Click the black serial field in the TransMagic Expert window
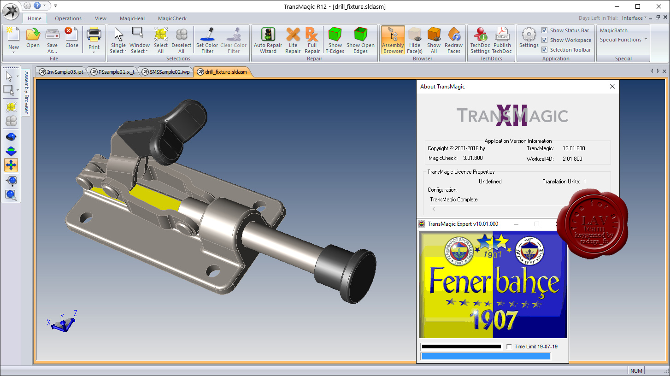This screenshot has height=376, width=670. (x=461, y=347)
